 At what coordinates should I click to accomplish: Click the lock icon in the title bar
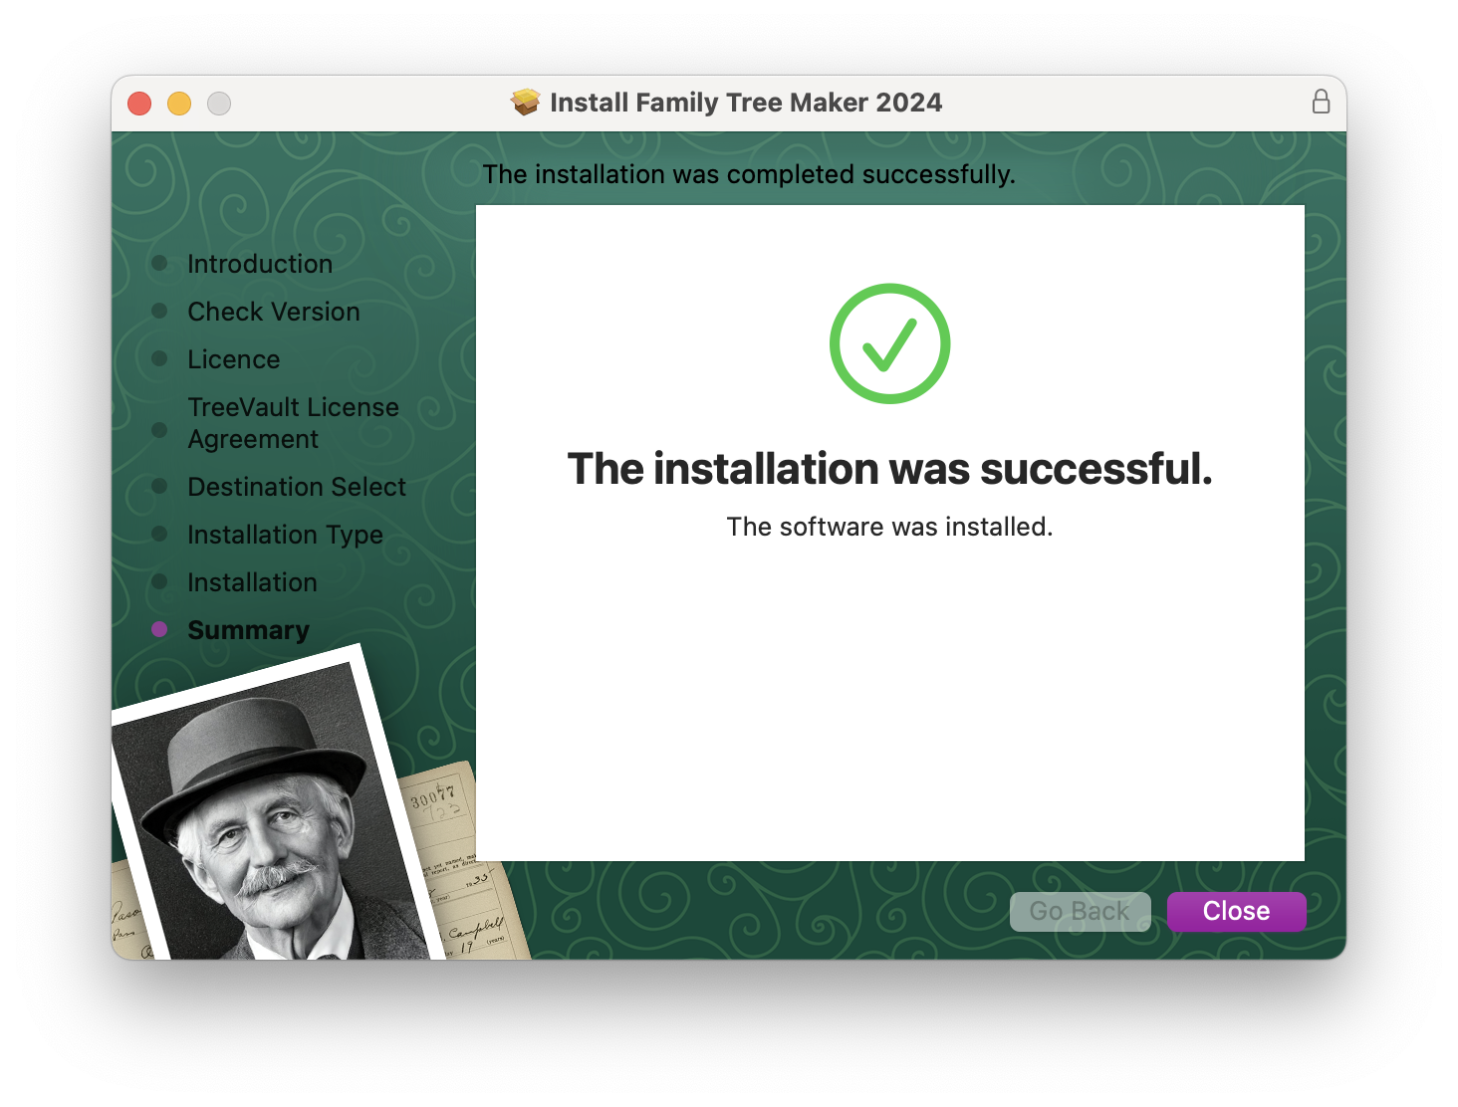[1321, 102]
